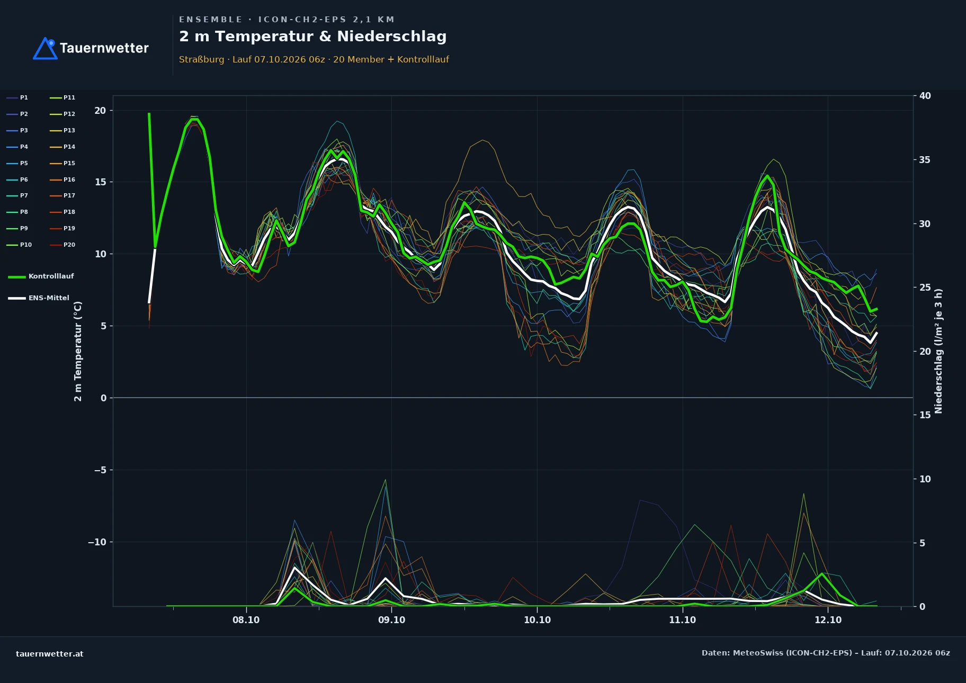The image size is (966, 683).
Task: Select the P14 legend entry
Action: [62, 147]
